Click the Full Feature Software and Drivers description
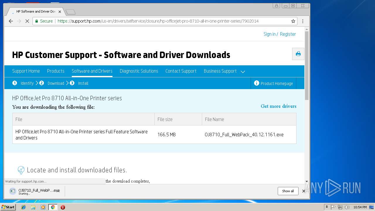Image resolution: width=375 pixels, height=211 pixels. pos(81,135)
